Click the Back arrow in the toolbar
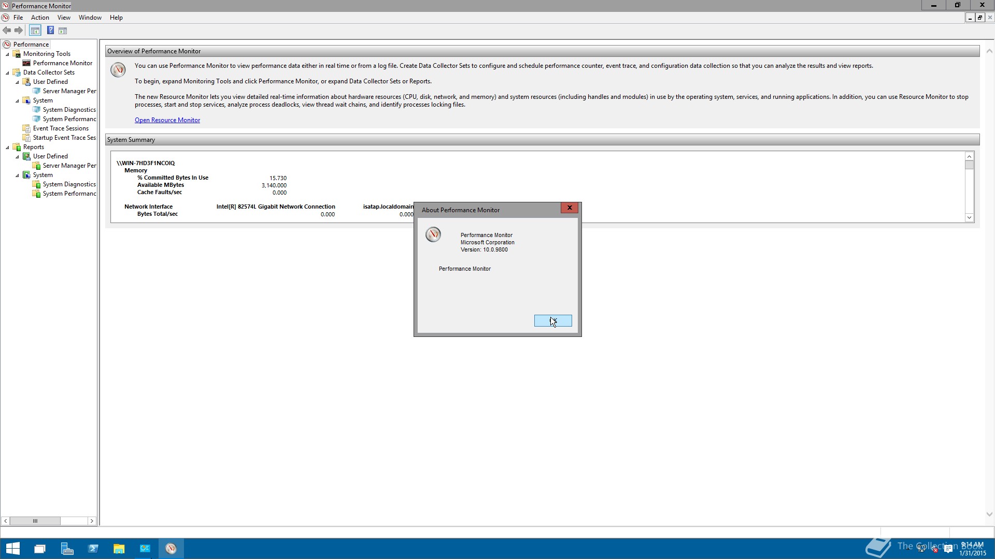This screenshot has height=559, width=995. 7,31
